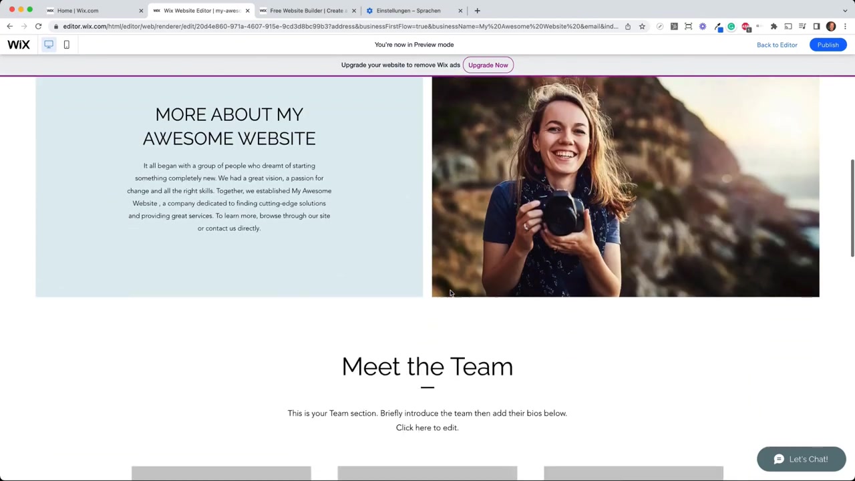Click the screenshot capture extension icon
Viewport: 855px width, 481px height.
689,27
